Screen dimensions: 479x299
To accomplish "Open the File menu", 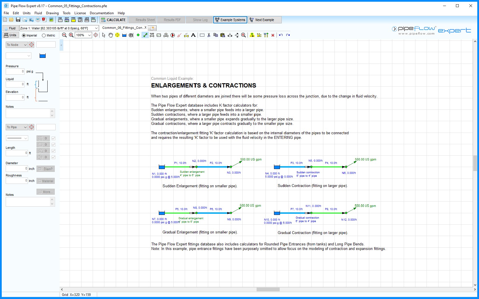I will (x=6, y=13).
